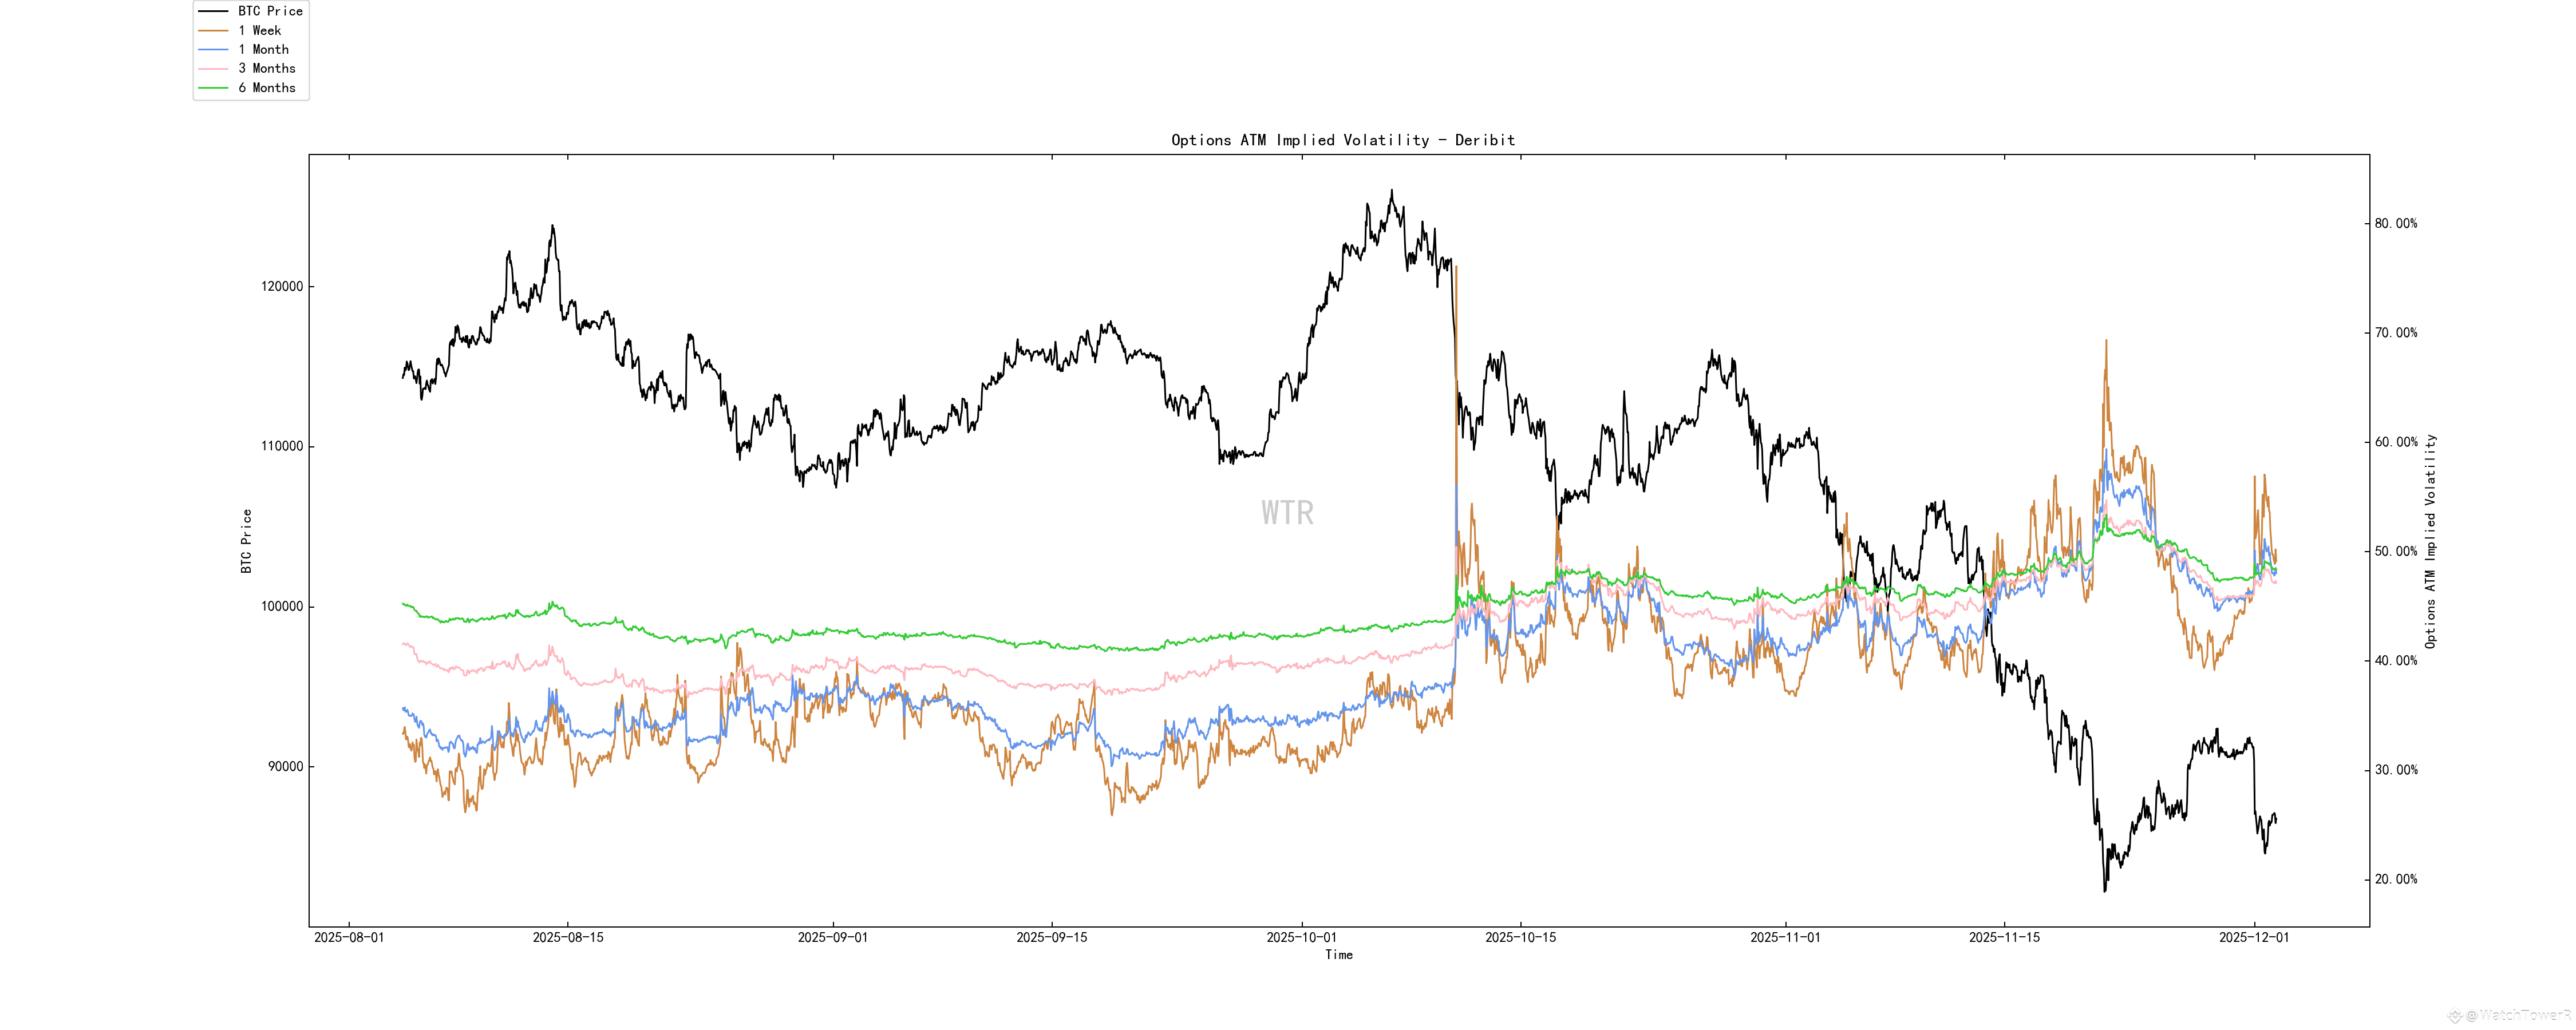Click the 2025-09-15 x-axis tick label
The image size is (2576, 1030).
[x=1051, y=938]
